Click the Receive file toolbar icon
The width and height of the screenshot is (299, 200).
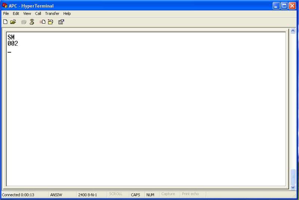50,22
